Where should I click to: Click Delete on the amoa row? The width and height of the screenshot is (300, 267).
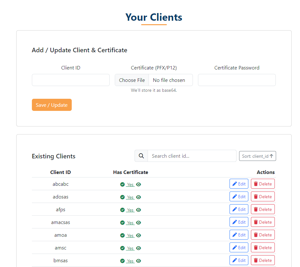click(263, 235)
